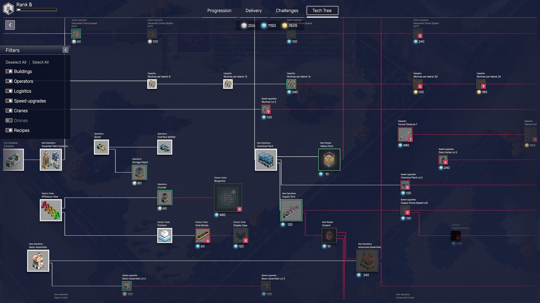Screen dimensions: 540x303
Task: Click the Overflow Splitter node
Action: coord(165,147)
